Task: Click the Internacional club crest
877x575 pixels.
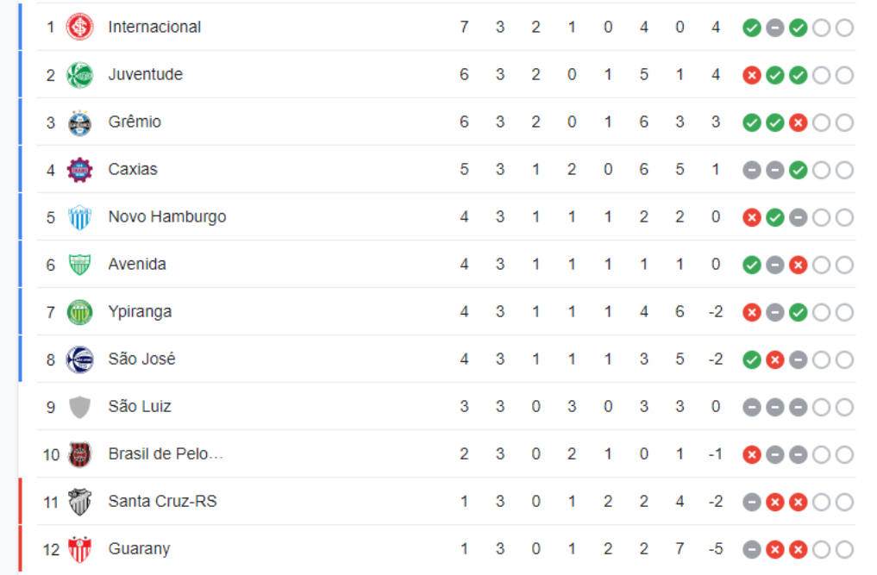Action: coord(79,27)
